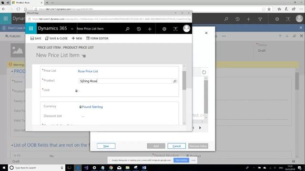Open main window recent items icon
The height and width of the screenshot is (171, 305).
(x=237, y=19)
